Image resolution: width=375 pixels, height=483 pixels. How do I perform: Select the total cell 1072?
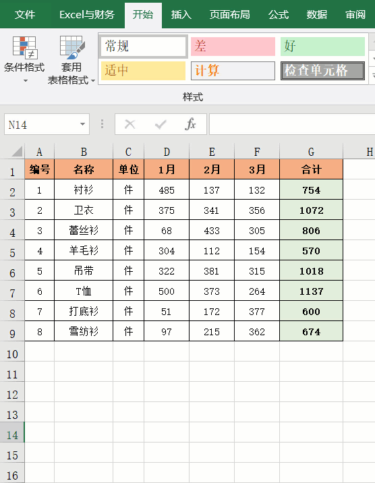pos(312,210)
